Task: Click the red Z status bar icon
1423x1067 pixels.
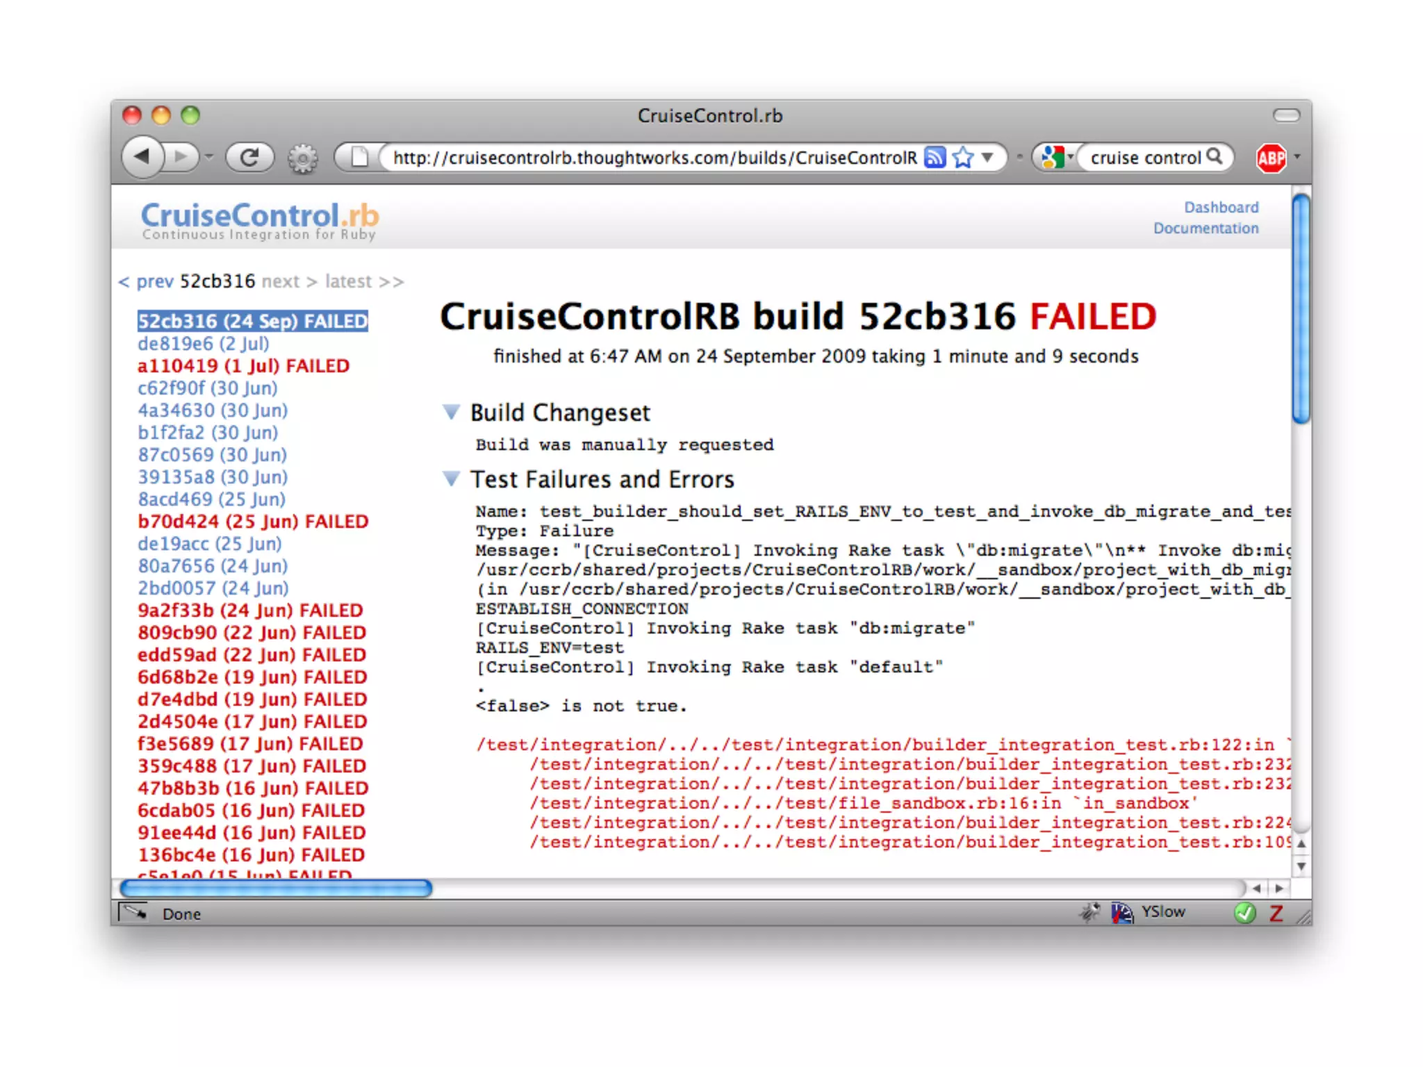Action: point(1276,913)
